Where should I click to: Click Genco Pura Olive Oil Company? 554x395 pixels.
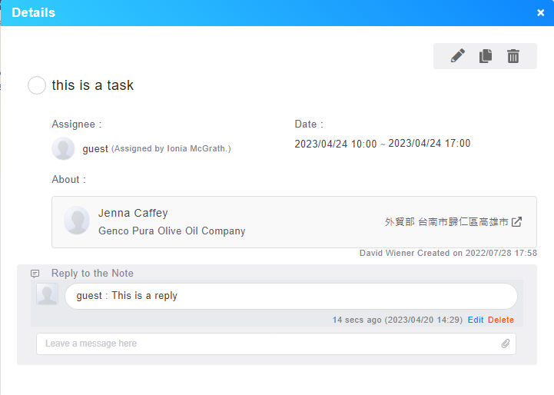171,231
